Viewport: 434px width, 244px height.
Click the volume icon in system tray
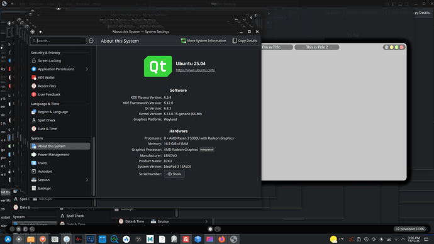pyautogui.click(x=374, y=240)
